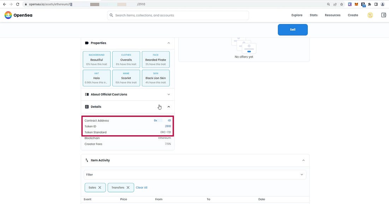Viewport: 389px width, 204px height.
Task: Collapse the Properties section
Action: coord(169,43)
